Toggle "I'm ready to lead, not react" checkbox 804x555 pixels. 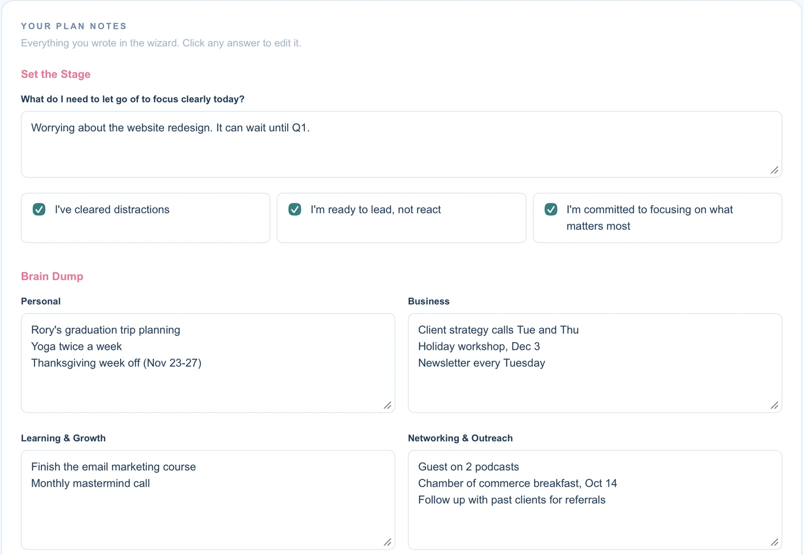(x=295, y=209)
